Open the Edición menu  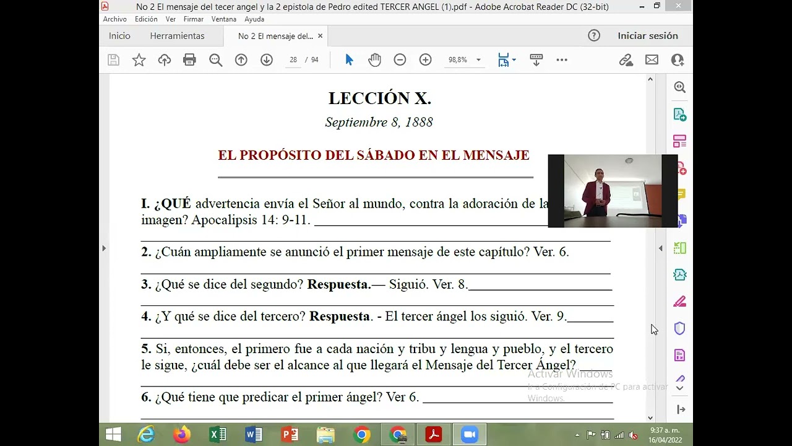point(146,19)
